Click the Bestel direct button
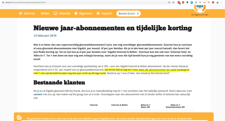This screenshot has width=225, height=121. click(x=129, y=13)
